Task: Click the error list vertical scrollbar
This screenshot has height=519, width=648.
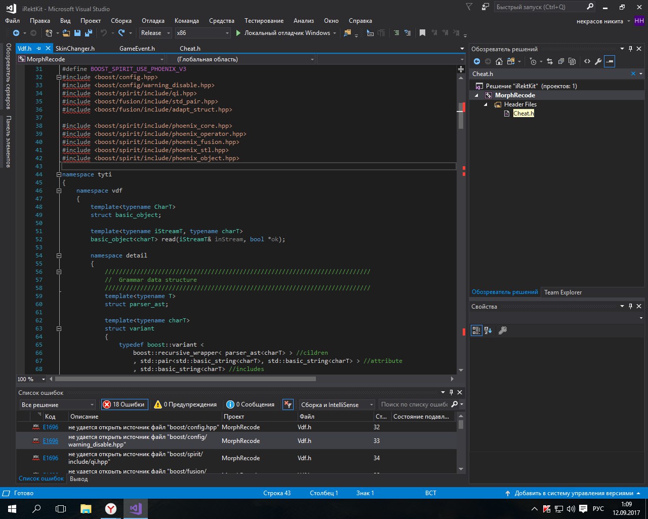Action: (x=461, y=446)
